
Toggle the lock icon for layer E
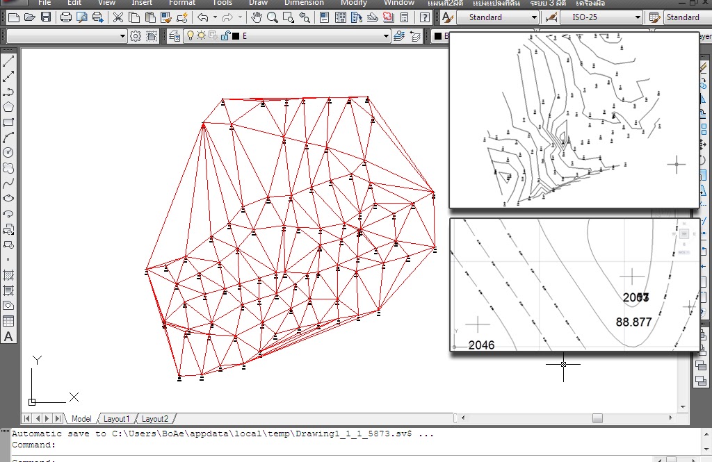pos(225,35)
